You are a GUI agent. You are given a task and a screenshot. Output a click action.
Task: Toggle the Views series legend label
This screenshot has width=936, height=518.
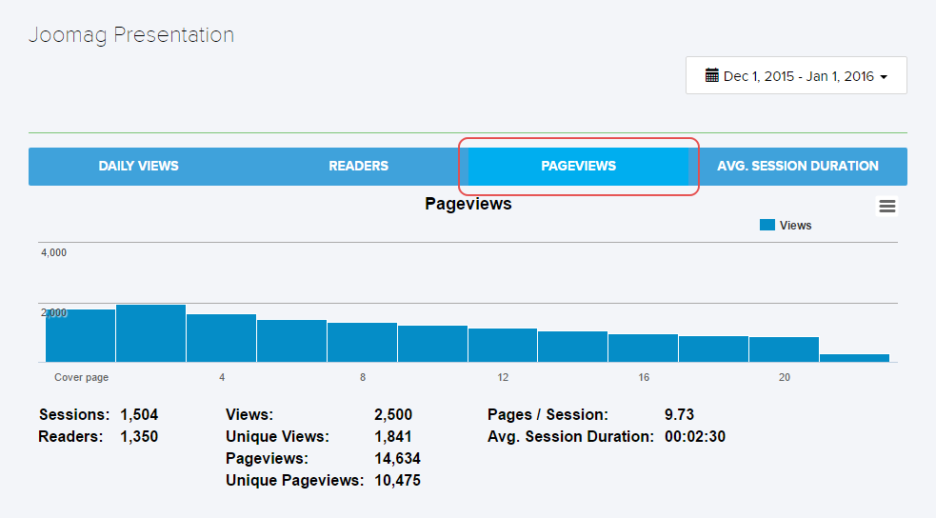[x=795, y=226]
